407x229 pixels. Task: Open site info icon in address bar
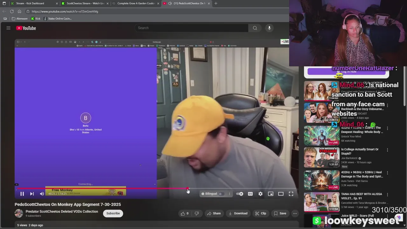coord(28,11)
